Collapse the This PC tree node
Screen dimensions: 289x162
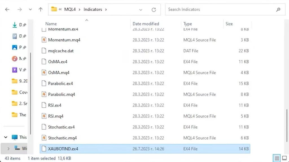click(x=6, y=137)
